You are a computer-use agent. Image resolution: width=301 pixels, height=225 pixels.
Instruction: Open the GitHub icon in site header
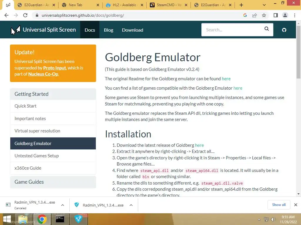point(284,30)
